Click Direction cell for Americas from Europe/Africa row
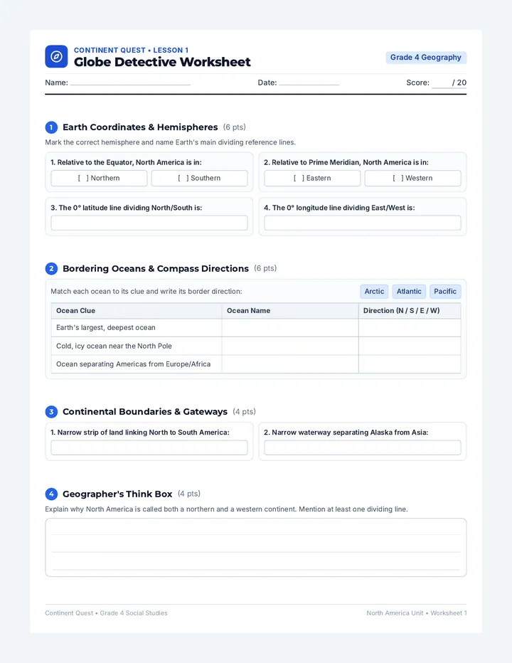Image resolution: width=512 pixels, height=663 pixels. click(410, 364)
